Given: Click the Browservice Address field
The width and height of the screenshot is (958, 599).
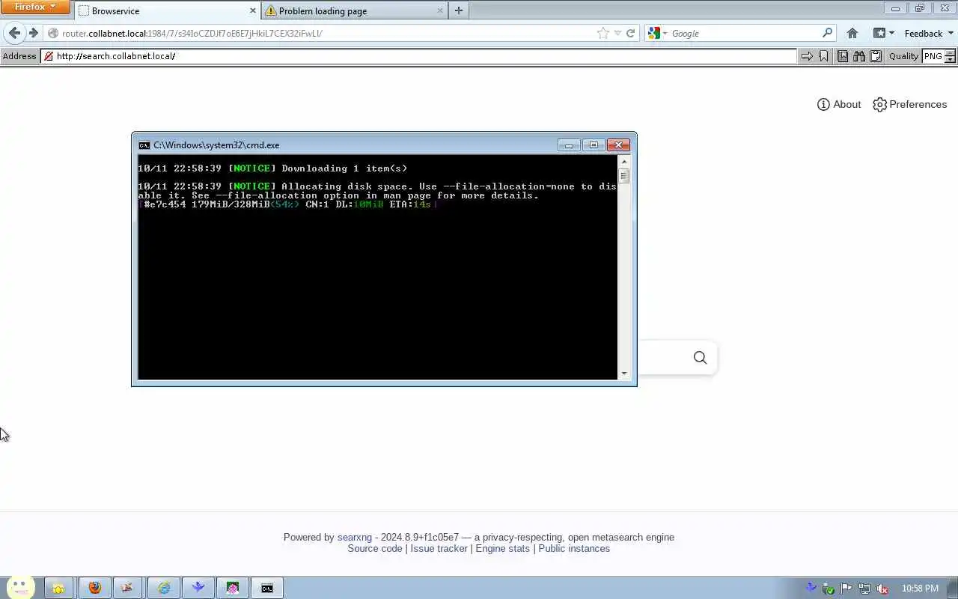Looking at the screenshot, I should (419, 56).
